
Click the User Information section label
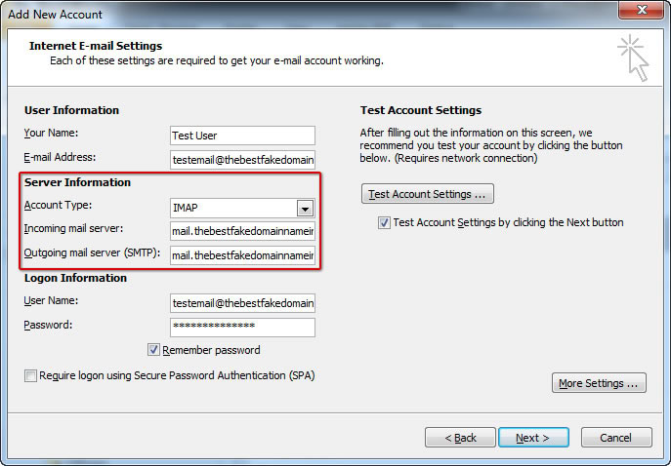point(72,110)
